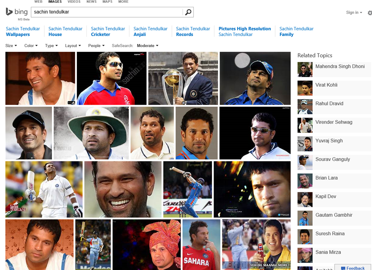Click in the search box with sachin tendulkar
The width and height of the screenshot is (372, 270).
pyautogui.click(x=107, y=12)
